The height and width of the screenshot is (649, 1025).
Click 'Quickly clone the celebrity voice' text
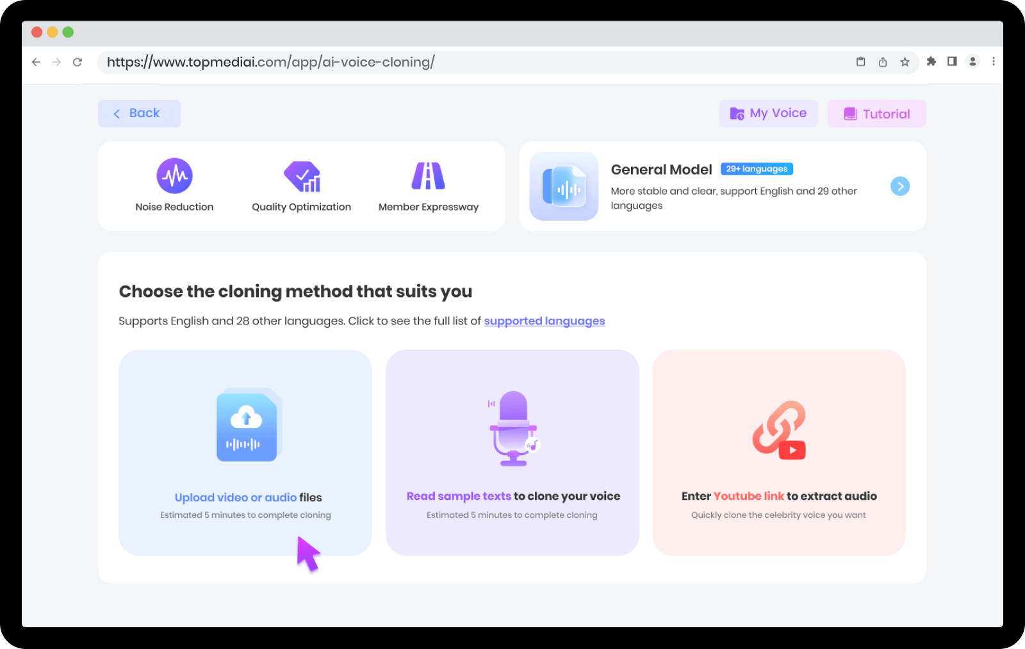tap(778, 515)
